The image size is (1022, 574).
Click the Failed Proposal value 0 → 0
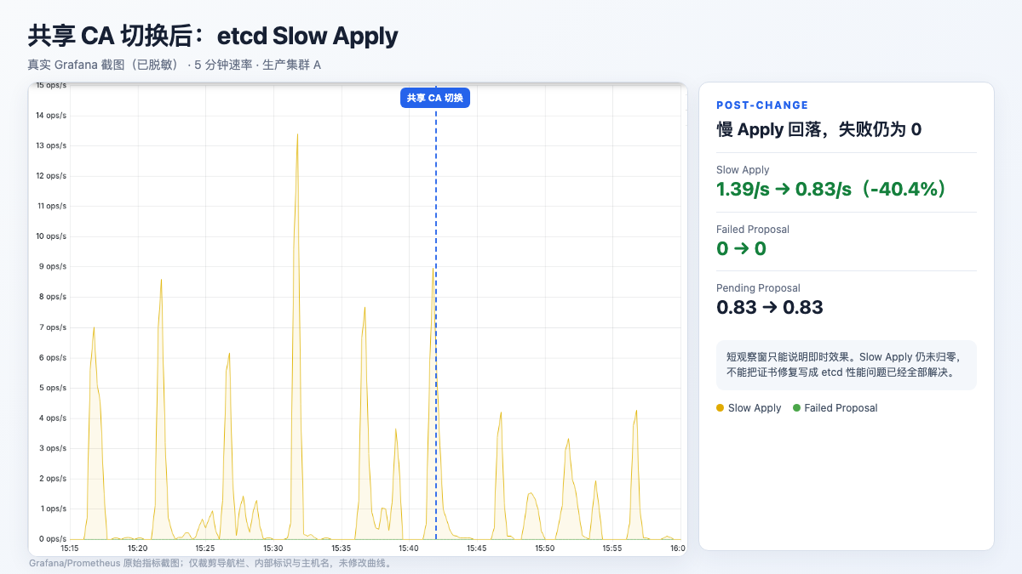click(x=741, y=248)
